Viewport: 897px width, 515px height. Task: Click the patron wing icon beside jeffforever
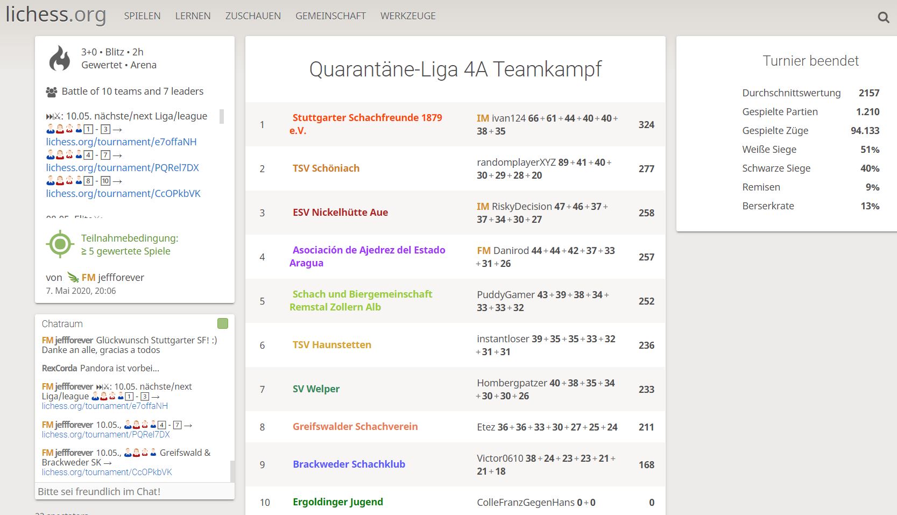[x=73, y=278]
